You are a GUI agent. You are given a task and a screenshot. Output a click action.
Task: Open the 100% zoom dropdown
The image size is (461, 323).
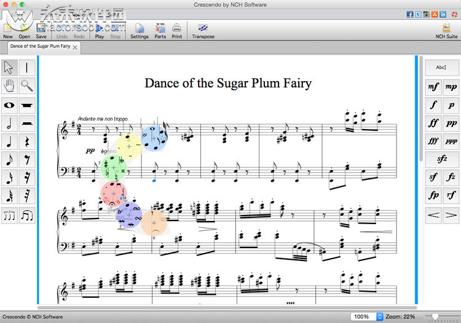click(366, 316)
